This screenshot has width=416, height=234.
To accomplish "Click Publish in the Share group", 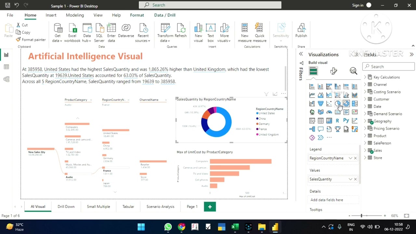I will click(301, 31).
